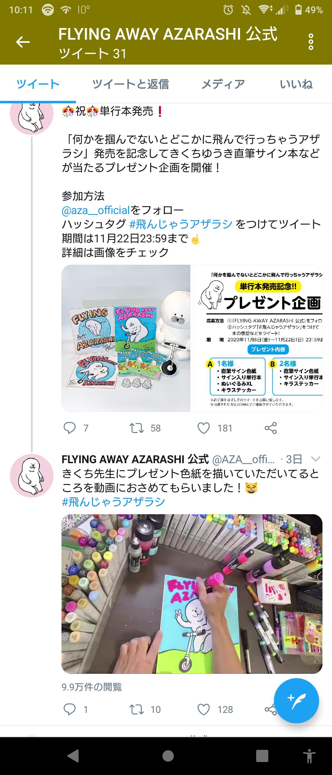The width and height of the screenshot is (332, 775).
Task: Compose a new tweet with floating button
Action: tap(296, 701)
